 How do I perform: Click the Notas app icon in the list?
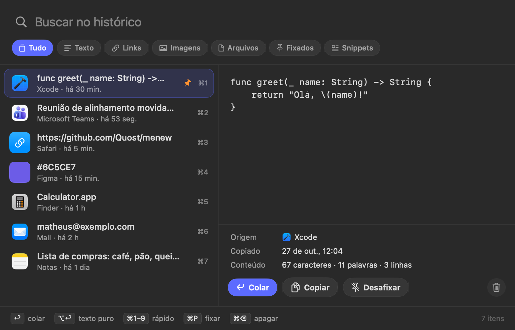coord(20,261)
